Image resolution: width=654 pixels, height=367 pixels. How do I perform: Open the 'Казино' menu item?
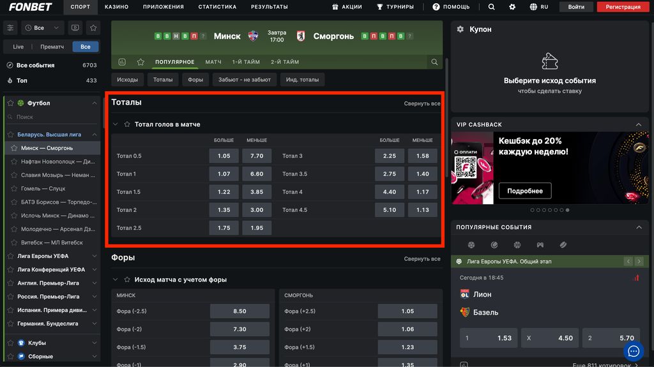tap(116, 7)
